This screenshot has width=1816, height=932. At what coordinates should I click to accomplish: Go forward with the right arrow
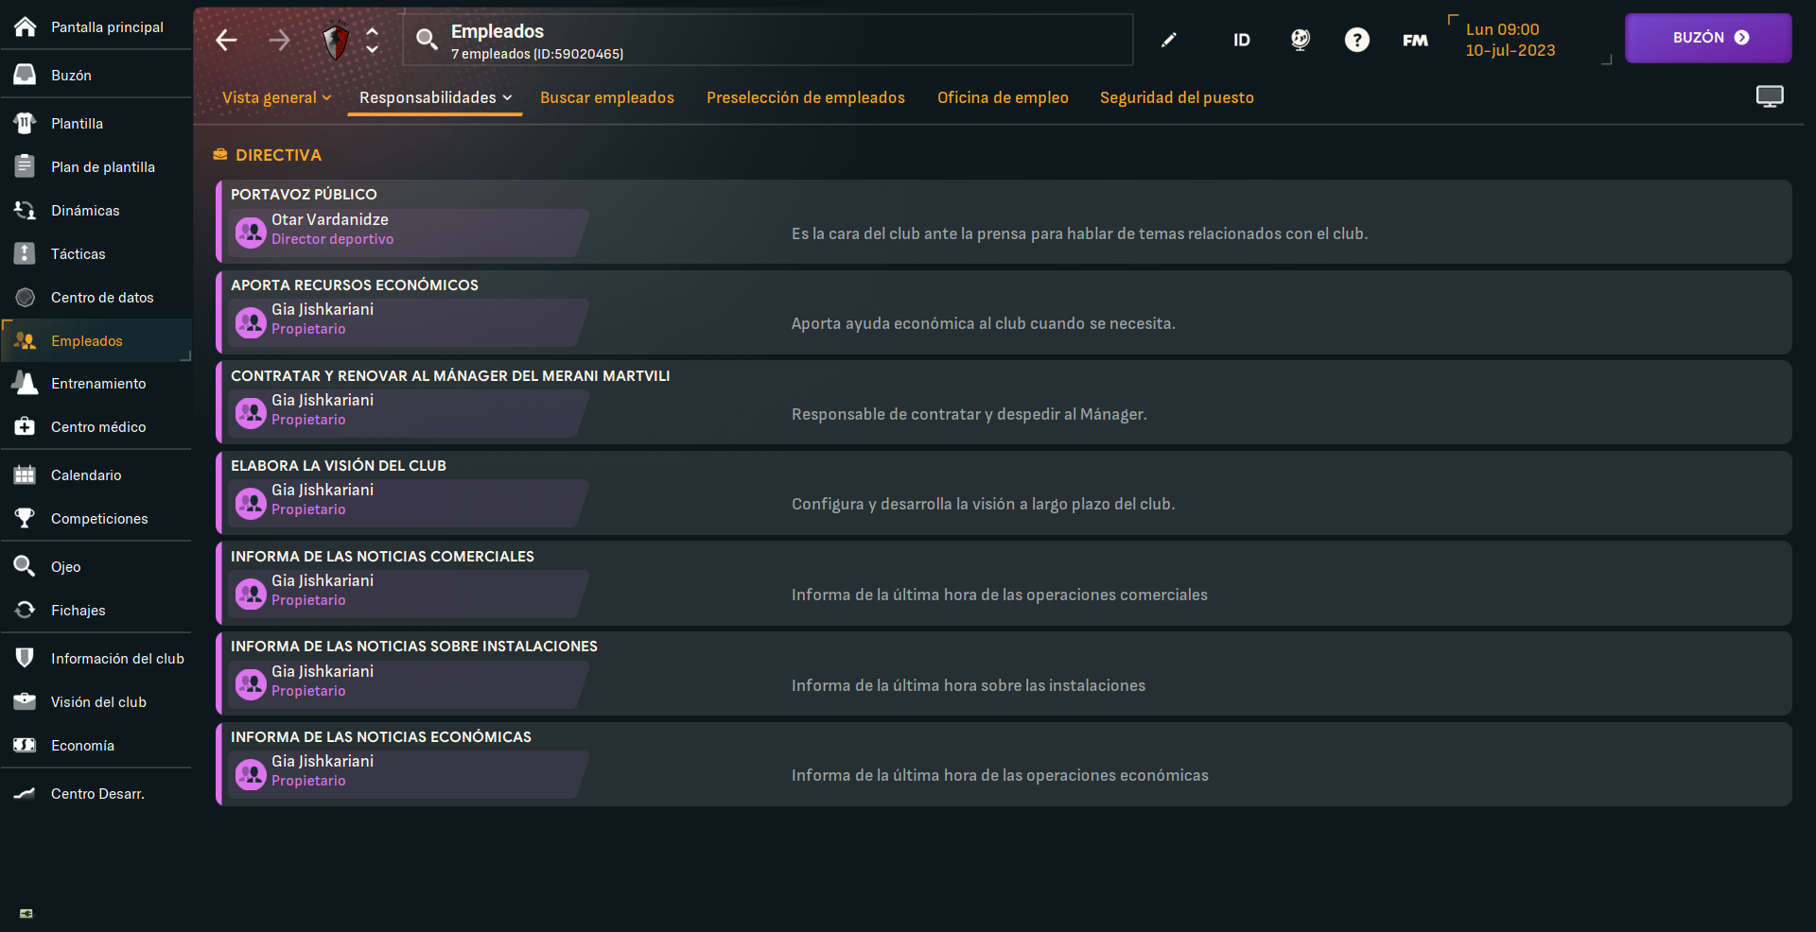click(279, 40)
